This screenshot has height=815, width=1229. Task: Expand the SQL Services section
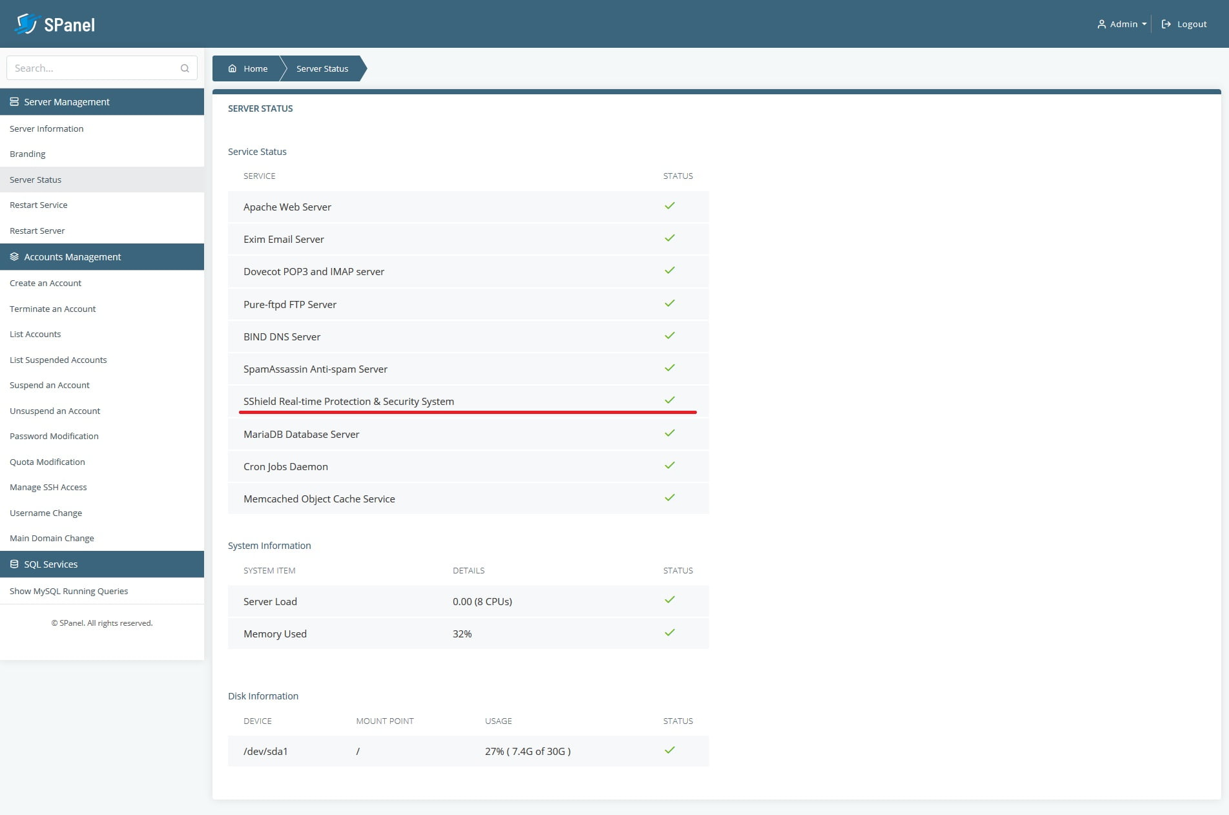50,564
